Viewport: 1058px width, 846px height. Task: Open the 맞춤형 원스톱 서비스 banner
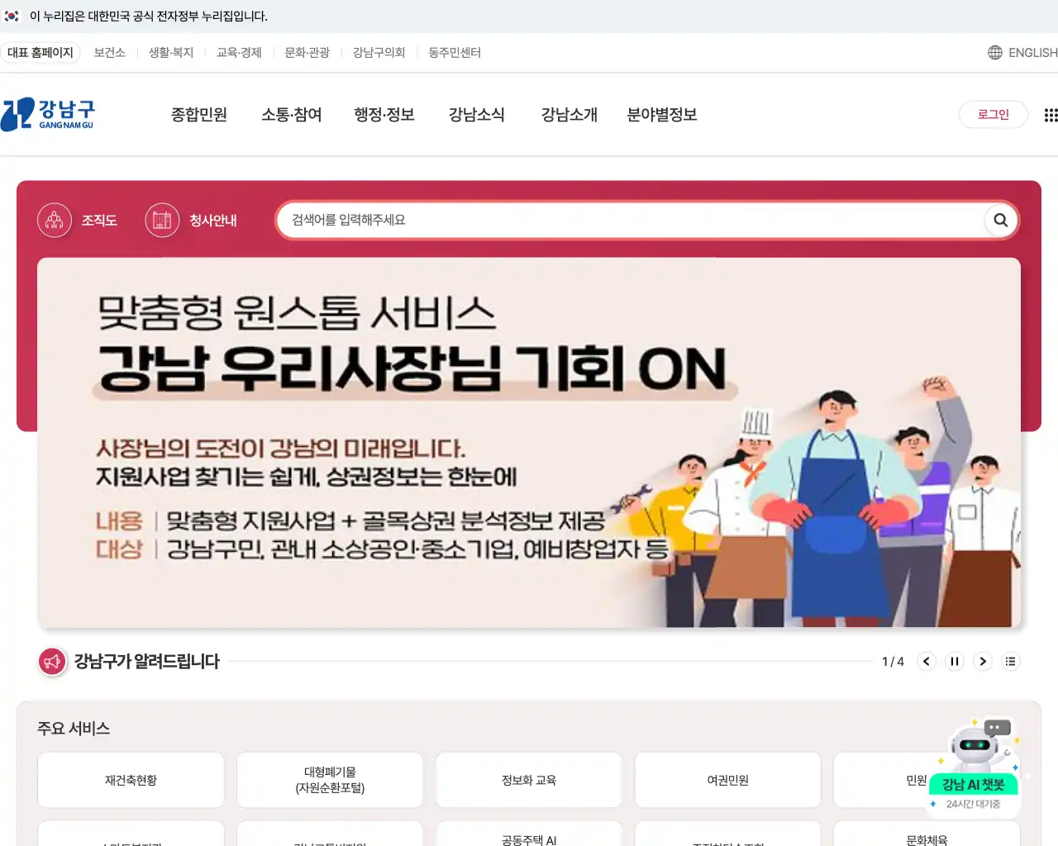click(x=529, y=443)
